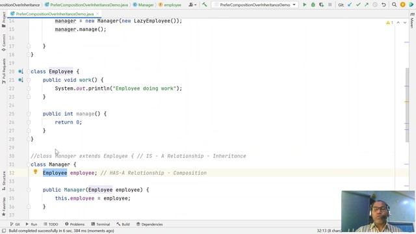Open the Maven tool window
Viewport: 416px width, 234px height.
(412, 20)
